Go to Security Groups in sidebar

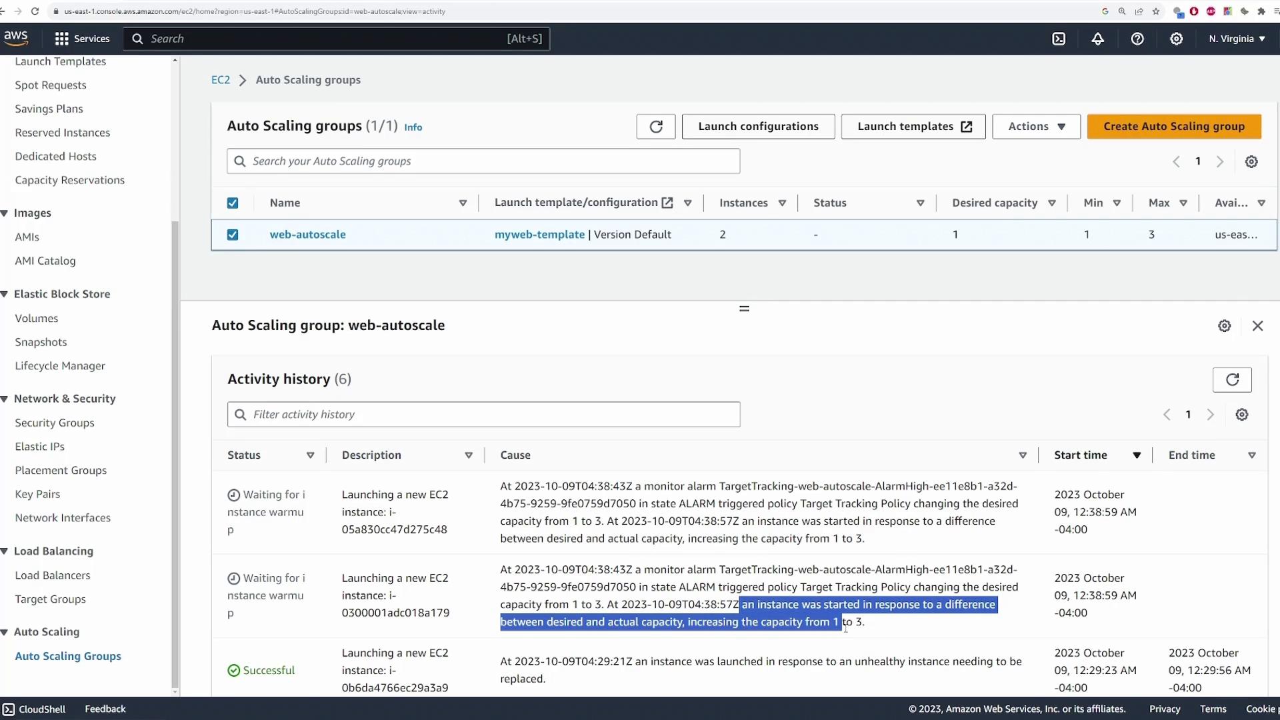pyautogui.click(x=55, y=423)
